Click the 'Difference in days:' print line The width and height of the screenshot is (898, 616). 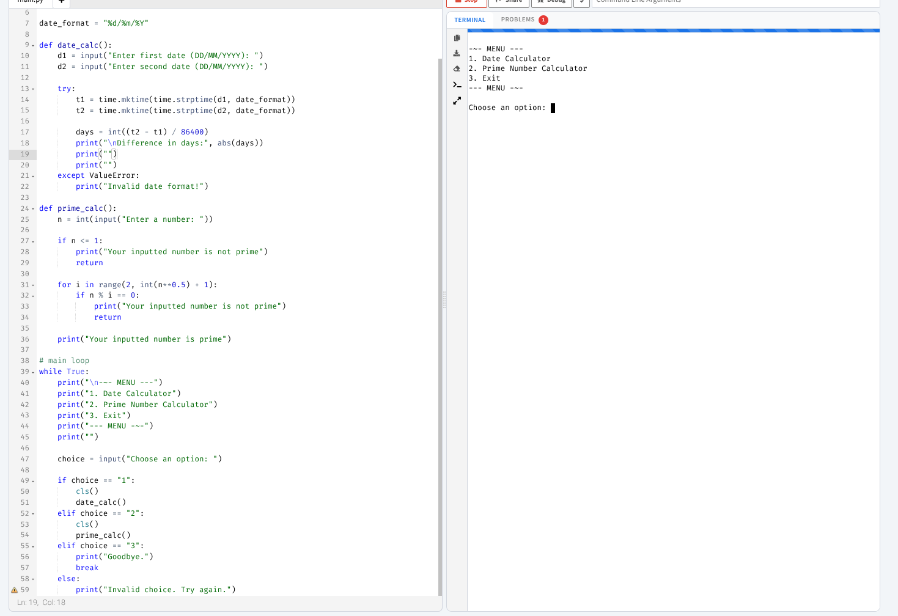169,143
